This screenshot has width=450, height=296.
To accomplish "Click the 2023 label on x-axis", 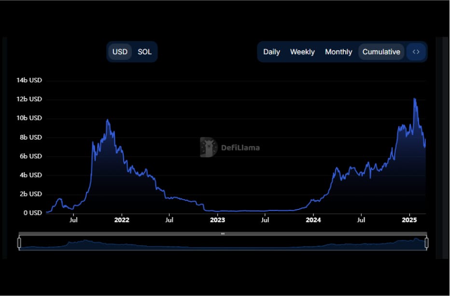I will click(217, 220).
